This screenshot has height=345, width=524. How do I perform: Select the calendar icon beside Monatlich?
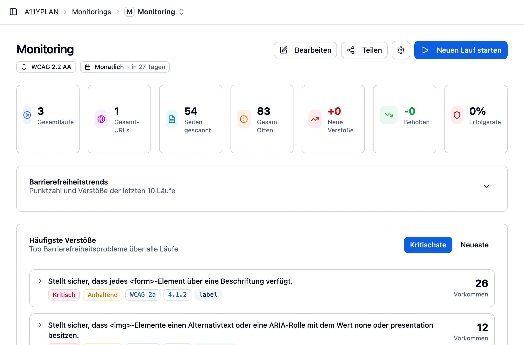tap(88, 67)
